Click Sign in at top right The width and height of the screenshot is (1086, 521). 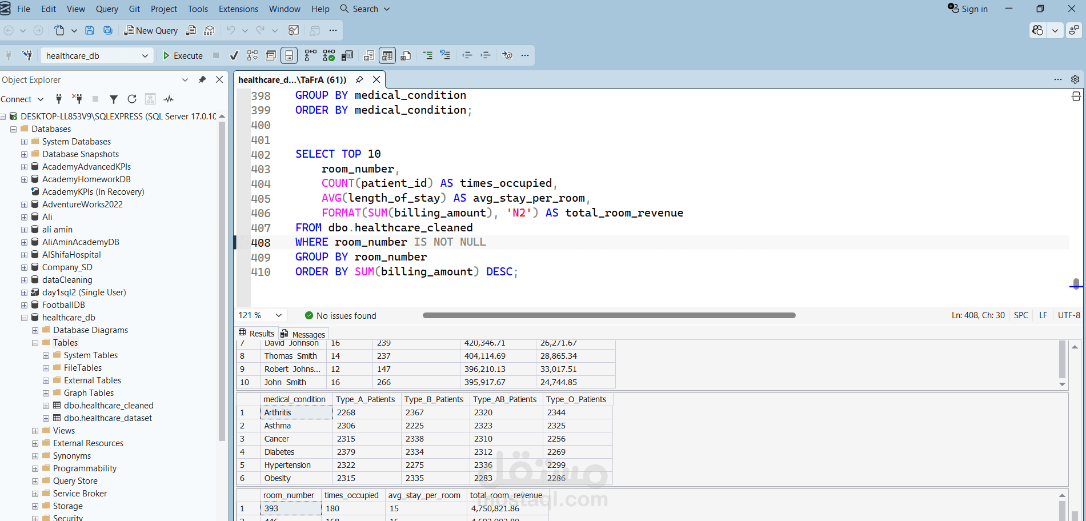(x=968, y=9)
